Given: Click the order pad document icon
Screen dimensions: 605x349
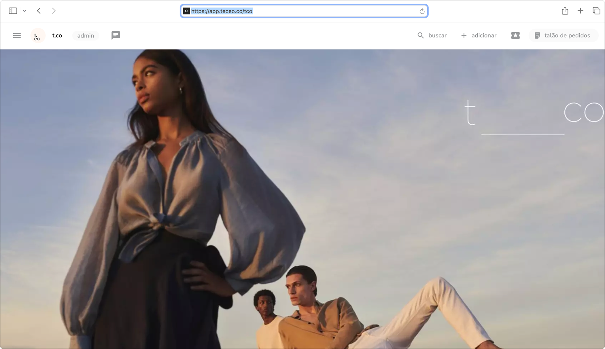Looking at the screenshot, I should [x=537, y=35].
